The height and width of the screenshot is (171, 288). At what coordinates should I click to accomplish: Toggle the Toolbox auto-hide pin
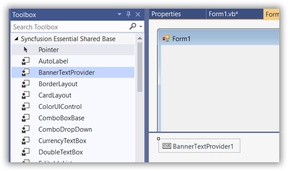(128, 14)
